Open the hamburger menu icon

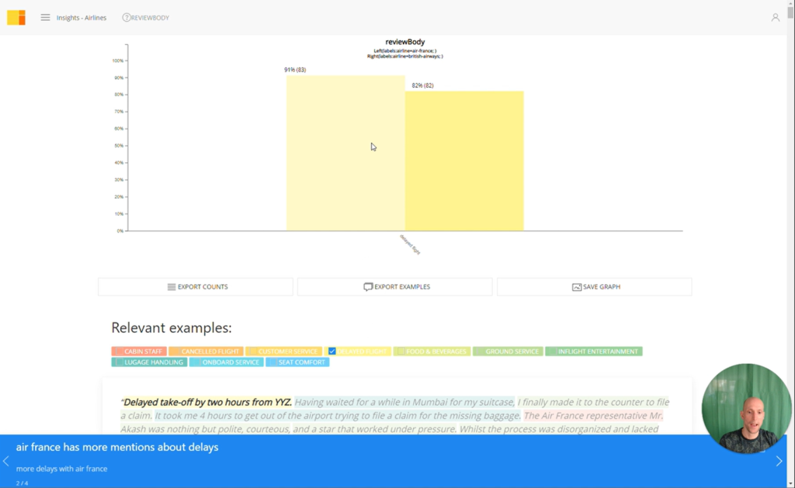[45, 18]
